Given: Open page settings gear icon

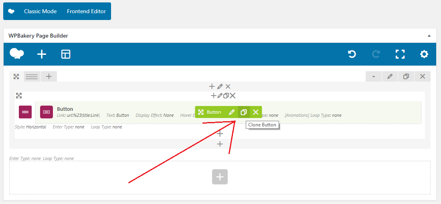Looking at the screenshot, I should click(424, 54).
